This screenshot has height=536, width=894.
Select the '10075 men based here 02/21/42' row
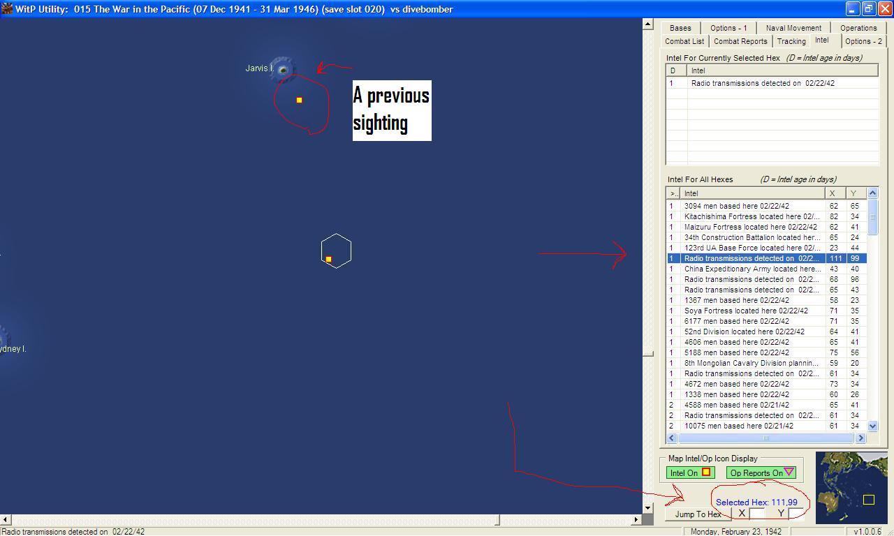(766, 426)
